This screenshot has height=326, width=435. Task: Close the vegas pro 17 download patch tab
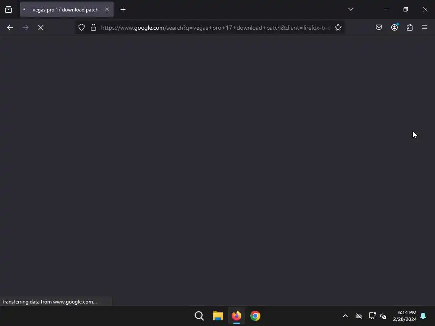(x=107, y=9)
